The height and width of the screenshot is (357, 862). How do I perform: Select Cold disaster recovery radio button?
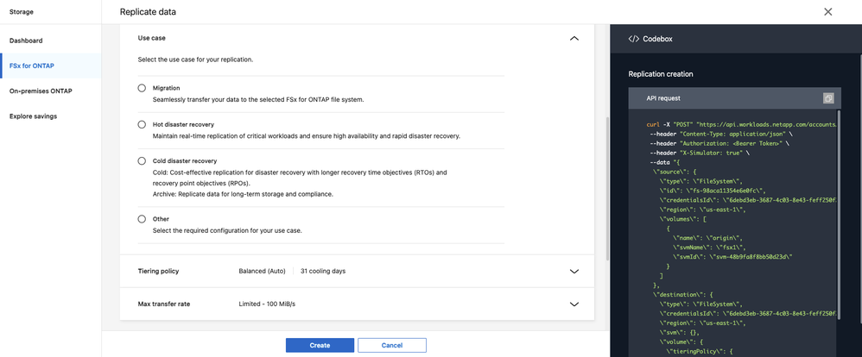pos(142,161)
